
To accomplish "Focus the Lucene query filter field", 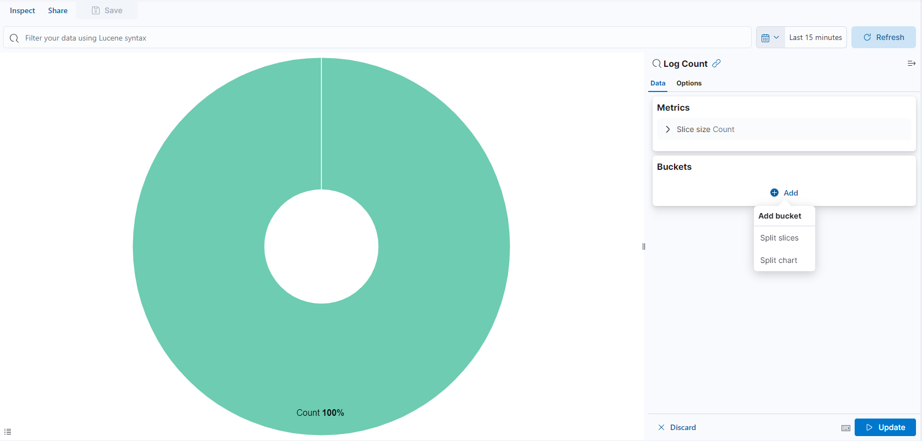I will coord(377,38).
